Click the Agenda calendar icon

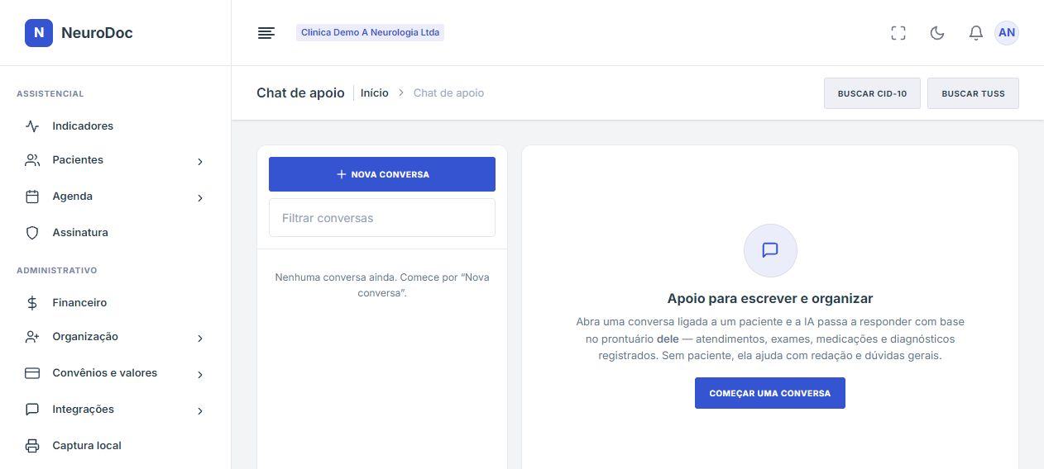click(x=32, y=197)
